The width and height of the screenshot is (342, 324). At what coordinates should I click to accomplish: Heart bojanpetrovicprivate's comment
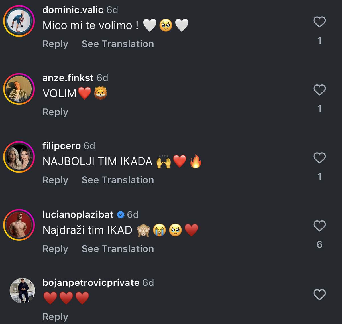click(319, 295)
